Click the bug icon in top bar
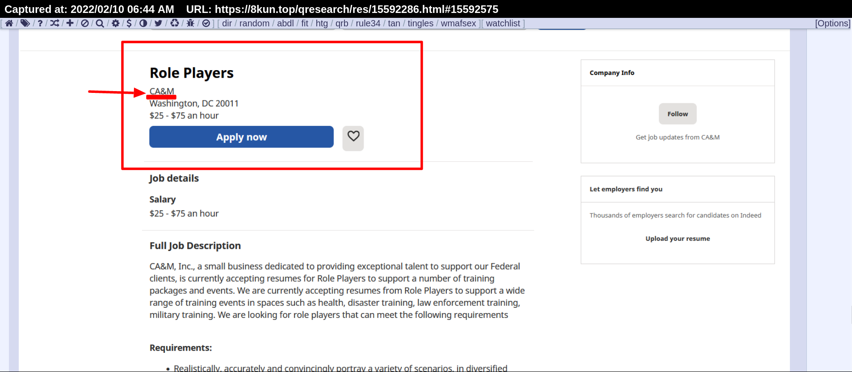Image resolution: width=852 pixels, height=372 pixels. click(190, 23)
